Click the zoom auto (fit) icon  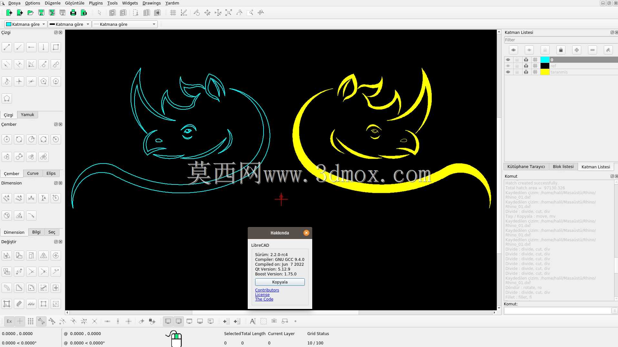coord(228,13)
